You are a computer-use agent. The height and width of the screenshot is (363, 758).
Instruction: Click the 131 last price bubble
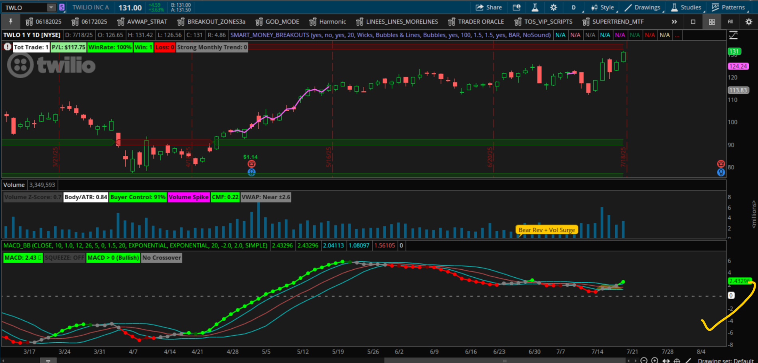pos(734,51)
